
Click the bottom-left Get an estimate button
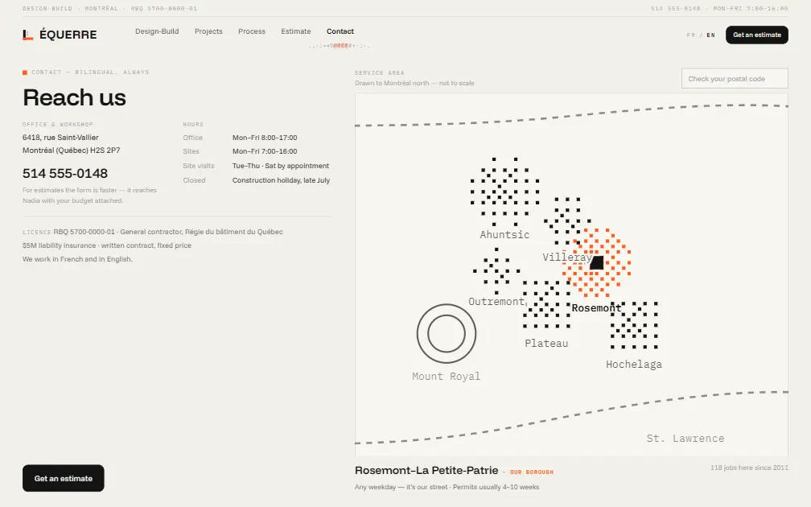point(63,478)
